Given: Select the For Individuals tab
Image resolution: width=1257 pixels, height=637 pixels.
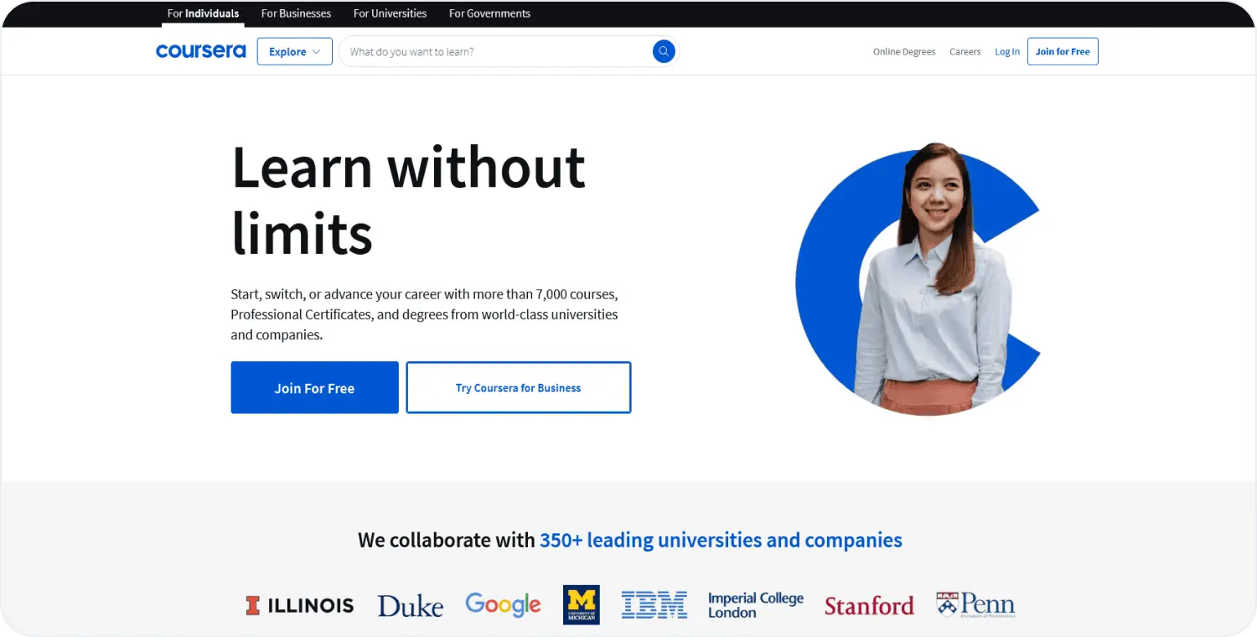Looking at the screenshot, I should [x=202, y=13].
